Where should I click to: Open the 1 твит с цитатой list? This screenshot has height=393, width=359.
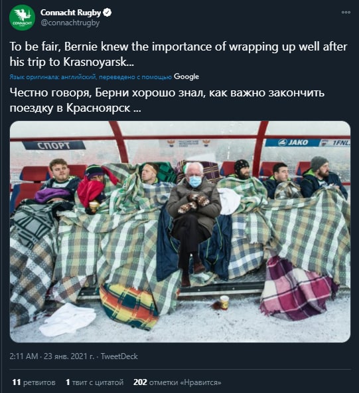pyautogui.click(x=95, y=382)
